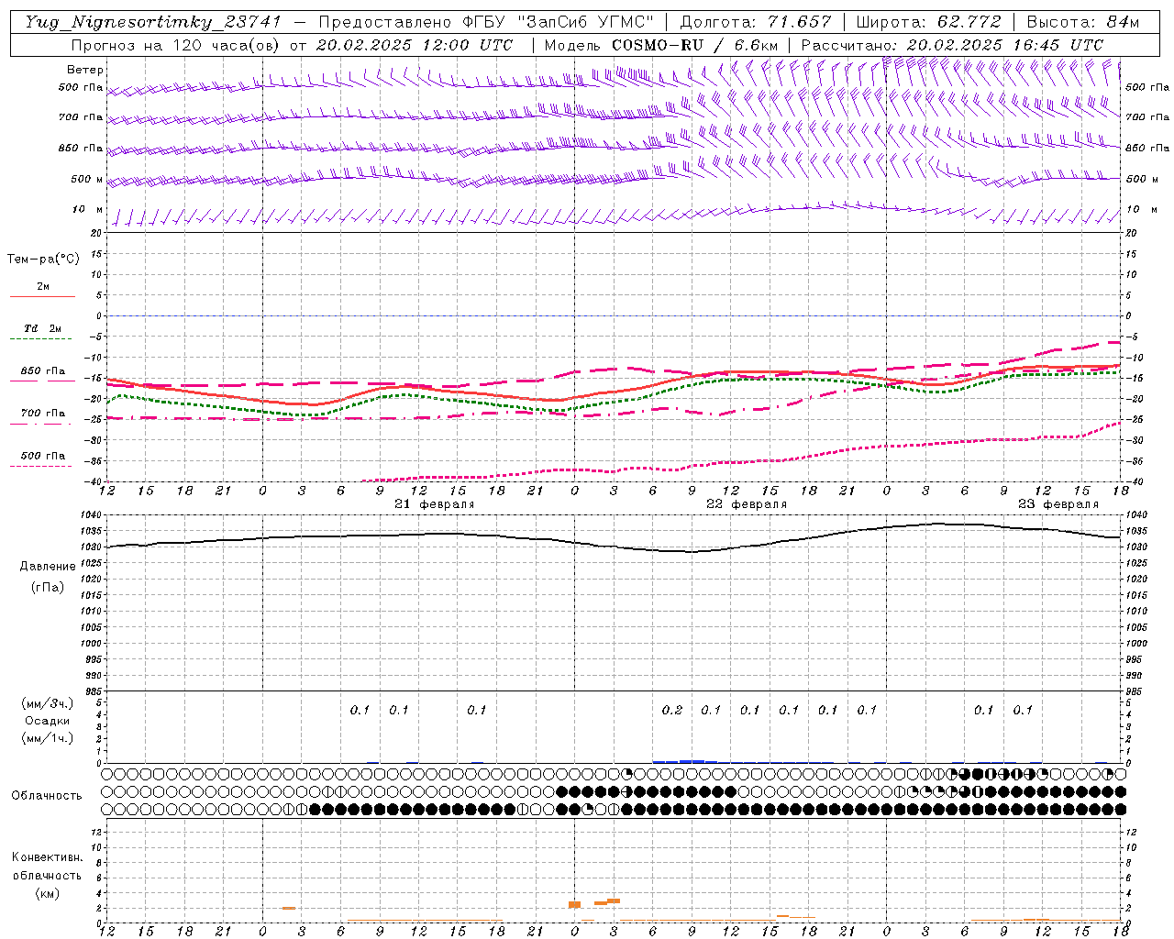Click the Рассчитано: 20.02.2025 16:45 UTC text
Viewport: 1174px width, 939px height.
[952, 45]
